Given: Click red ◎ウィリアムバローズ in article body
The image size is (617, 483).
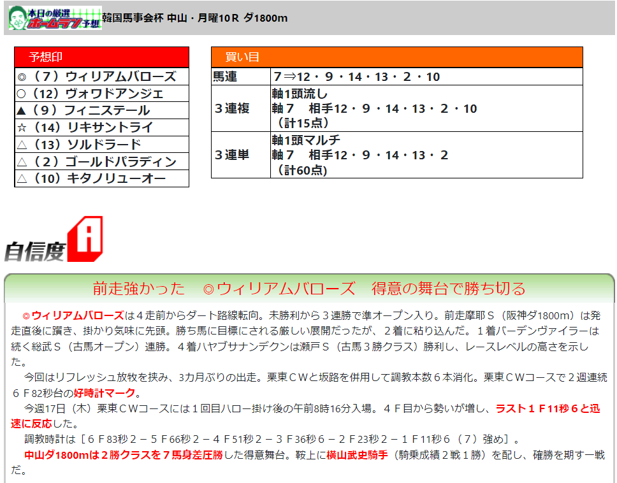Looking at the screenshot, I should (x=73, y=315).
